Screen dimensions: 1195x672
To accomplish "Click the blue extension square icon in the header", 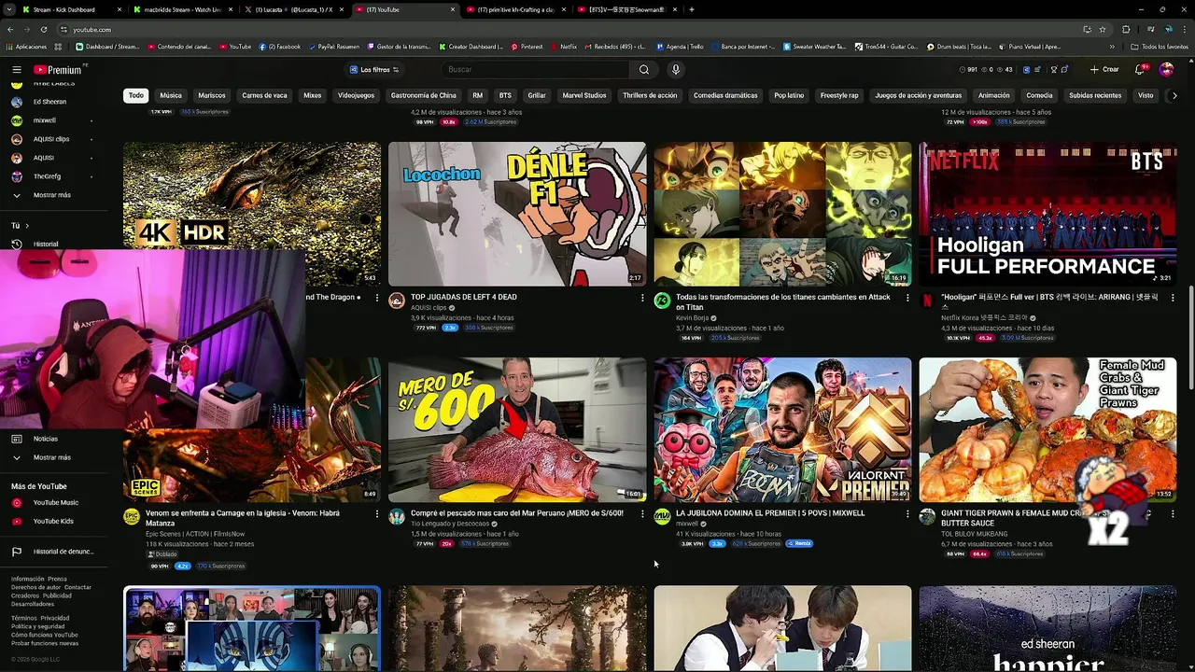I will point(1027,69).
